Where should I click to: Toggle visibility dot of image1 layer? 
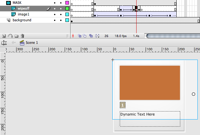coord(55,14)
